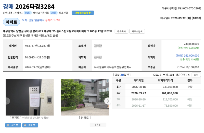Click the 최저매각가격 column header
The height and width of the screenshot is (133, 204).
point(165,80)
